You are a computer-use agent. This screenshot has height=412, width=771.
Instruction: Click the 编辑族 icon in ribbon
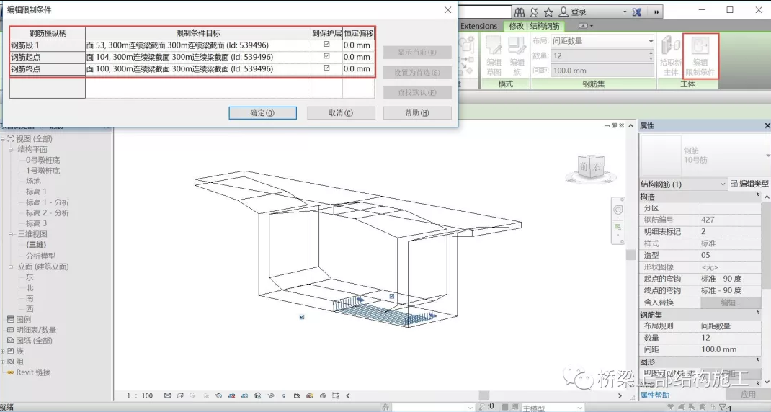pos(517,55)
